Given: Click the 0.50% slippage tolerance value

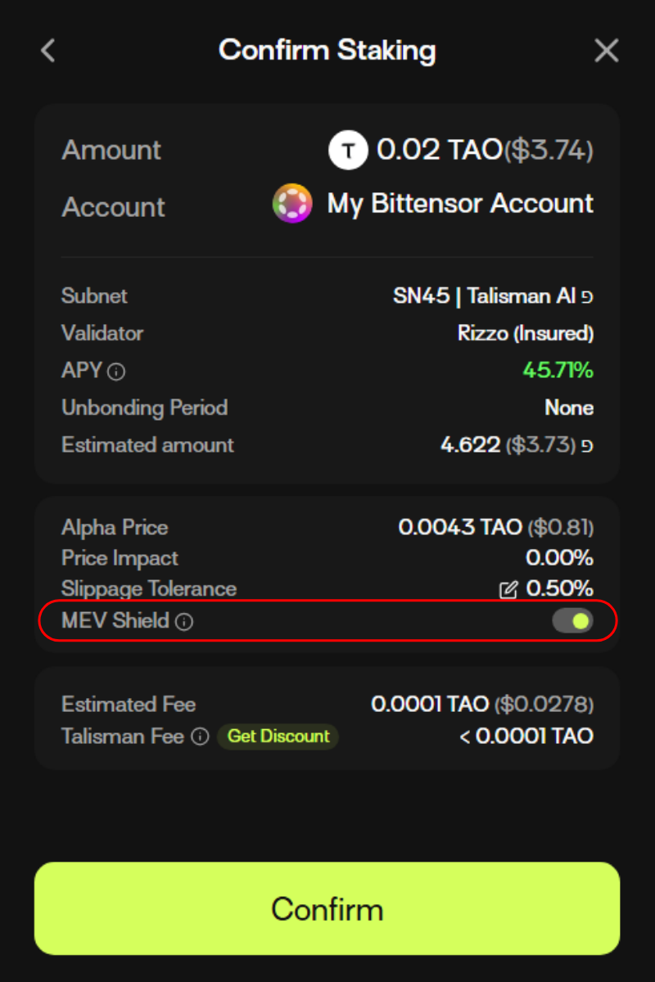Looking at the screenshot, I should pyautogui.click(x=560, y=589).
